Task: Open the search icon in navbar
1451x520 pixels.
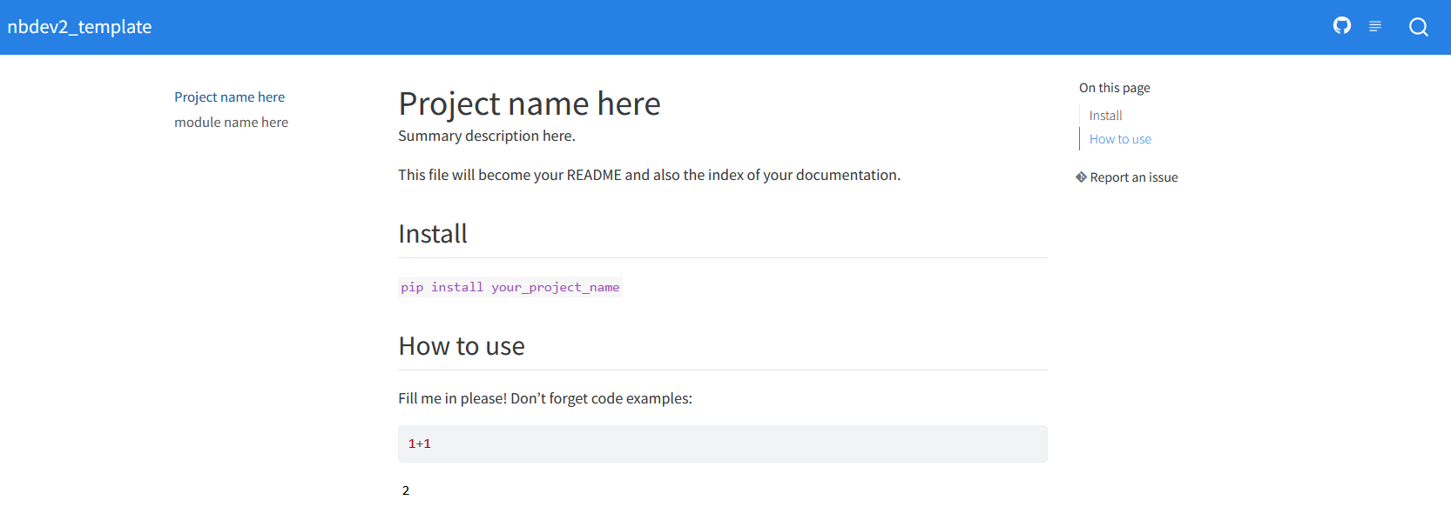Action: (x=1419, y=27)
